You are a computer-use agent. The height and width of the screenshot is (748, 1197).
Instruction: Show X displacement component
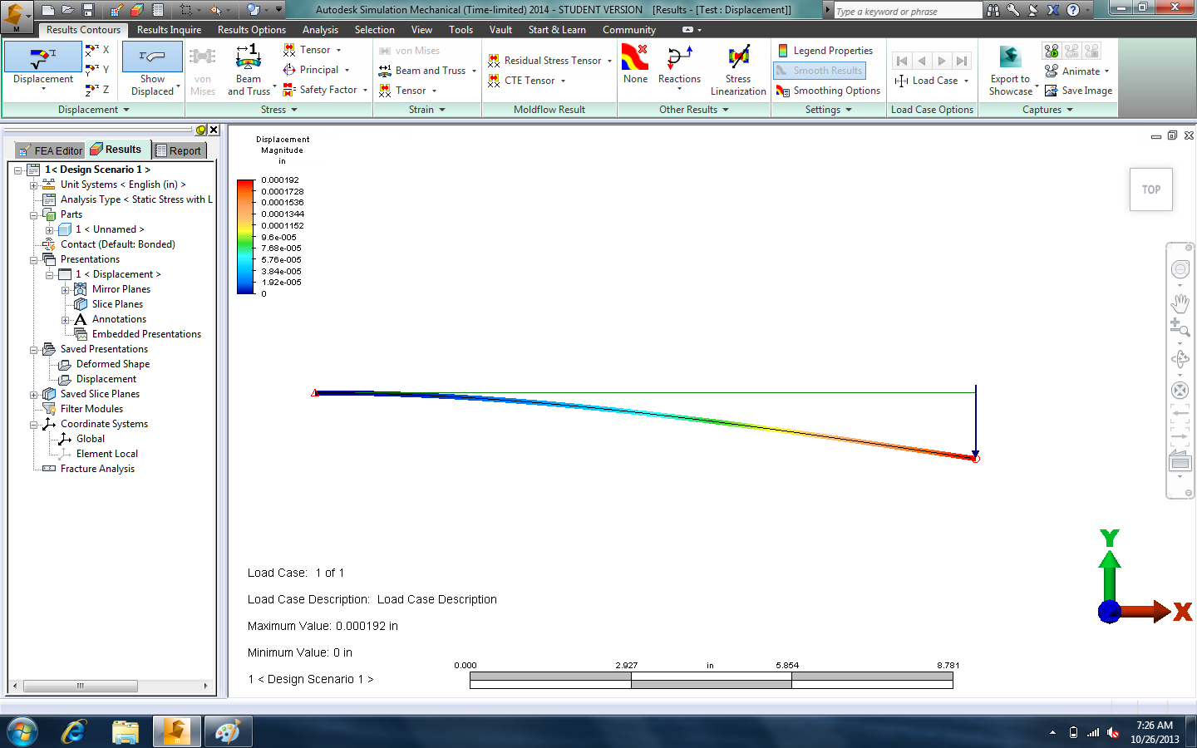tap(97, 50)
